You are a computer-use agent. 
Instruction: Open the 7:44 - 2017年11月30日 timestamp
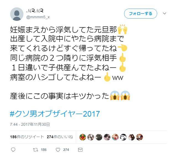coord(30,124)
